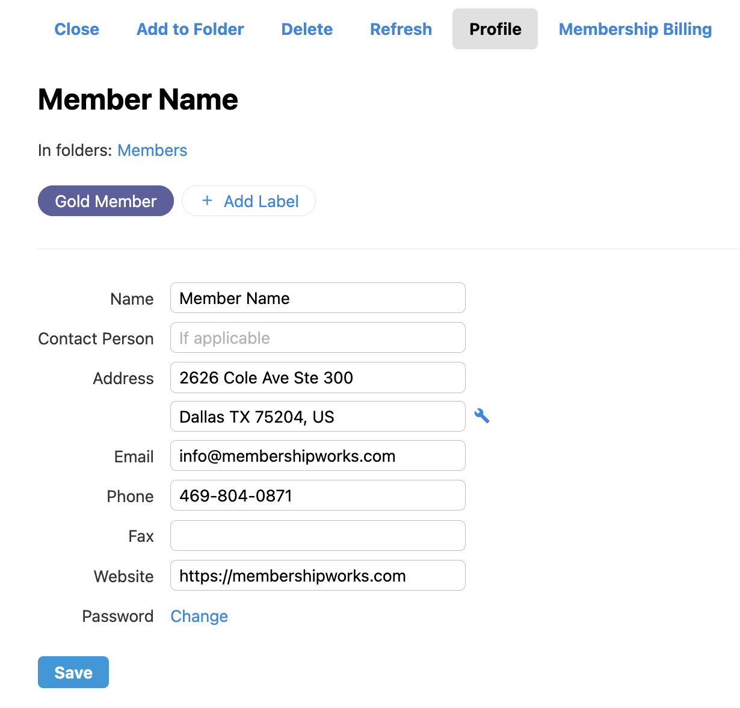
Task: Switch to the Membership Billing tab
Action: [x=635, y=29]
